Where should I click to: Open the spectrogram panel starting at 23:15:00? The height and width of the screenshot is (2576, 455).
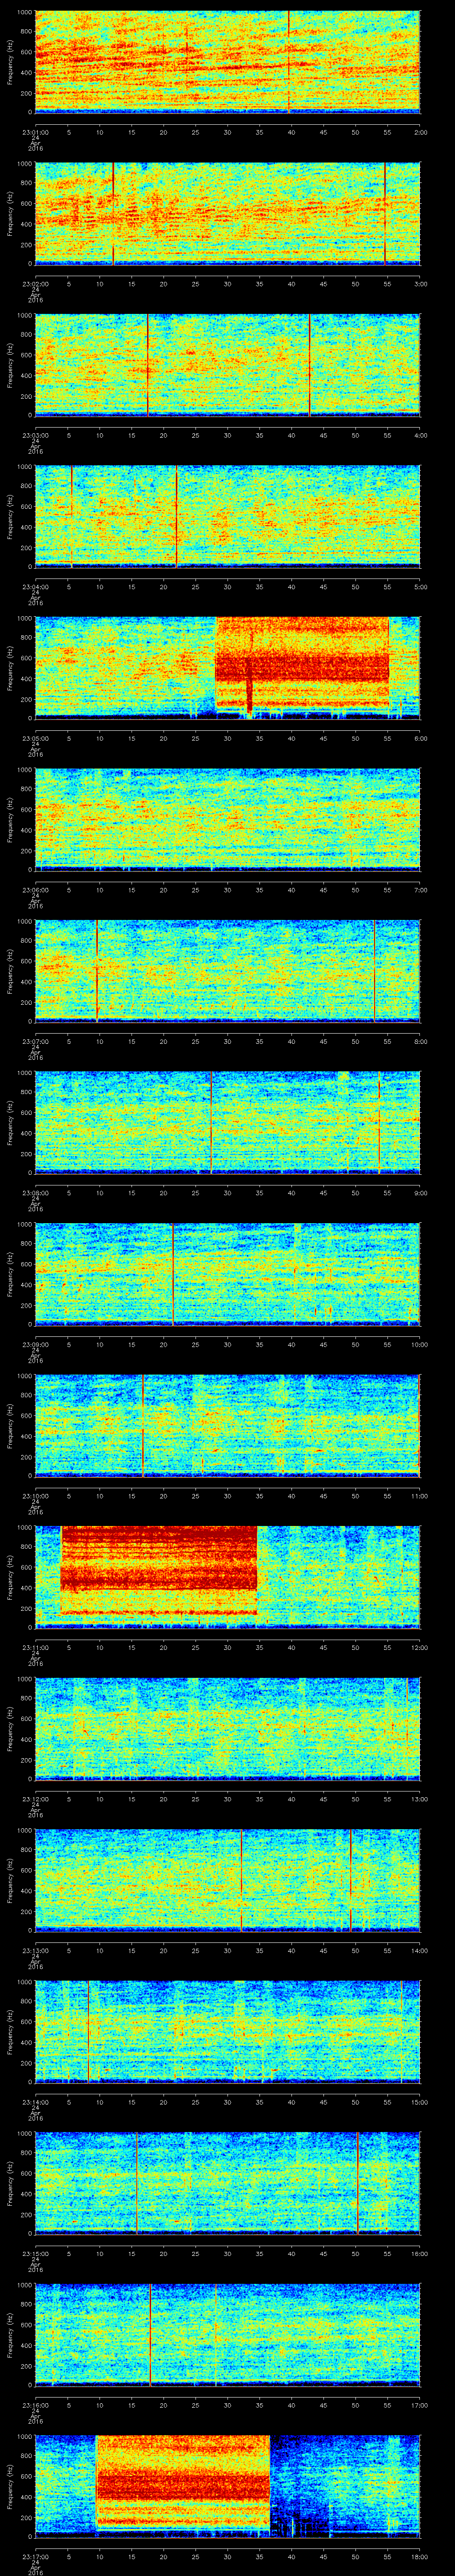[x=228, y=2183]
